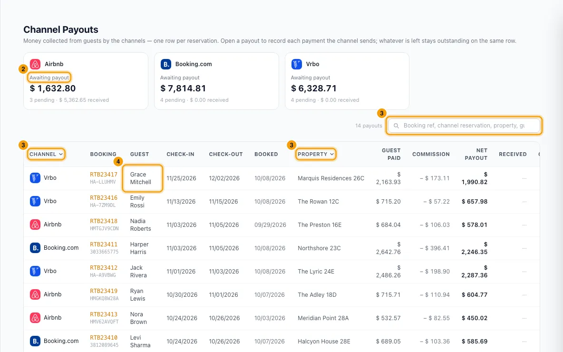Select the Booking.com amount $ 7,814.81
Viewport: 563px width, 352px height.
click(x=183, y=88)
